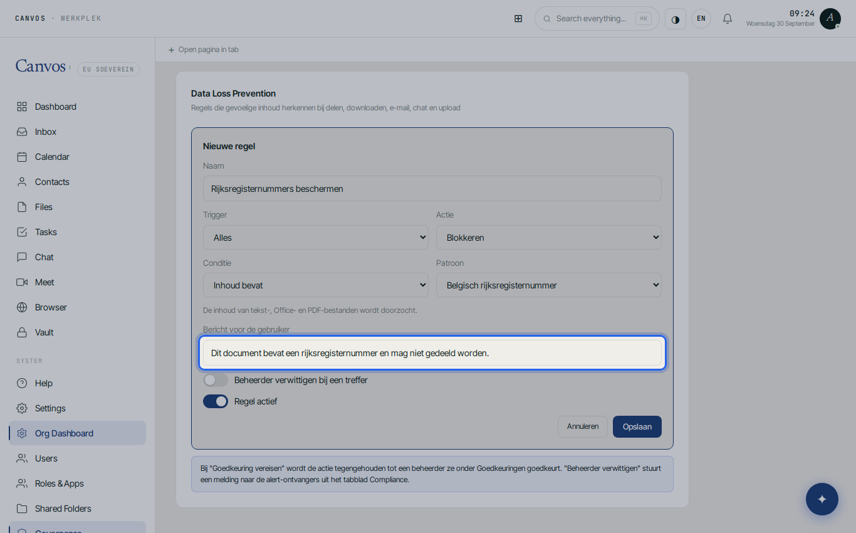856x533 pixels.
Task: Go to Settings in the sidebar
Action: click(78, 408)
